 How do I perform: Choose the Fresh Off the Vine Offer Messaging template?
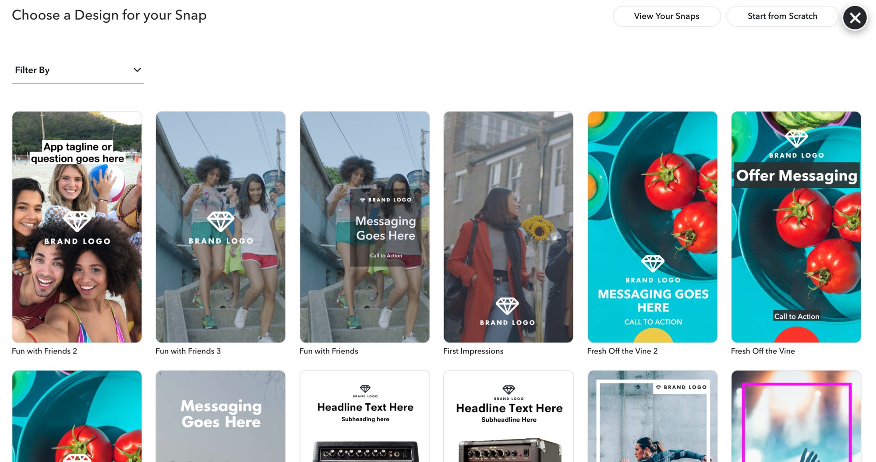[796, 227]
